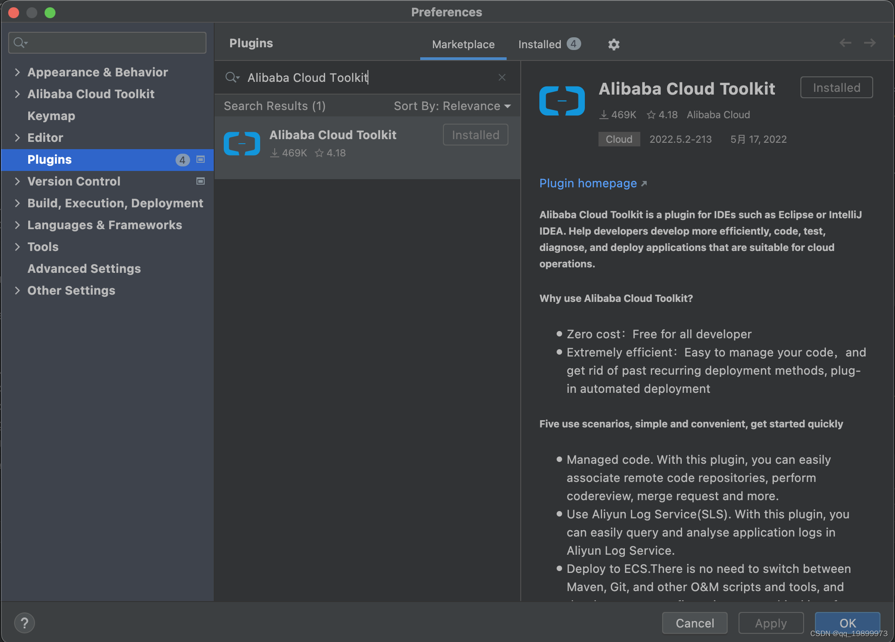The height and width of the screenshot is (642, 895).
Task: Confirm preferences with the OK button
Action: pos(847,623)
